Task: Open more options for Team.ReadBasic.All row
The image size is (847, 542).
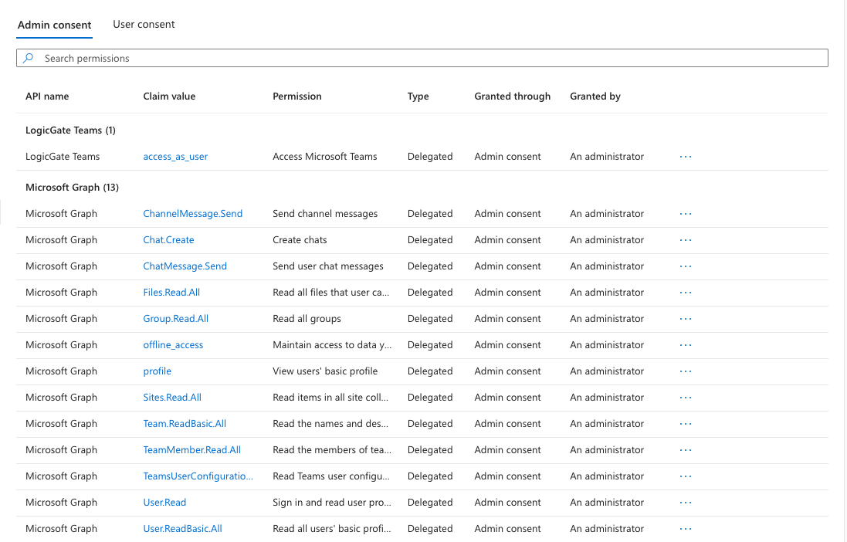Action: click(x=686, y=424)
